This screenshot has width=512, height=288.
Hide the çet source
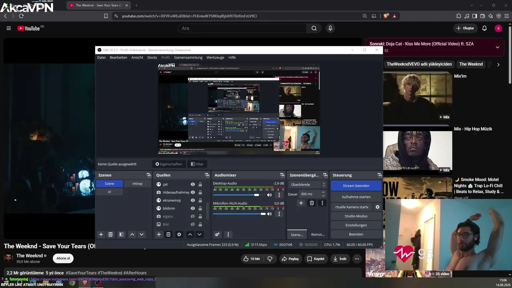193,184
